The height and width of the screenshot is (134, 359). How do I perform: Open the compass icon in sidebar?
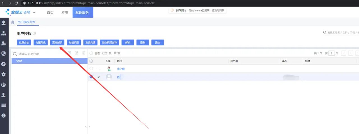coord(4,64)
